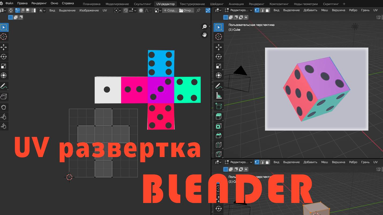Viewport: 383px width, 215px height.
Task: Open the Правка menu
Action: (x=22, y=3)
